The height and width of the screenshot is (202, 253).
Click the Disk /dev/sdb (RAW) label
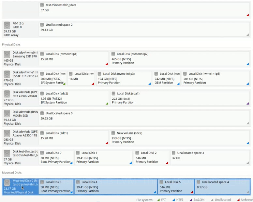(x=25, y=112)
